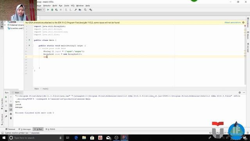
Task: Hide the Run tool window
Action: pos(244,92)
